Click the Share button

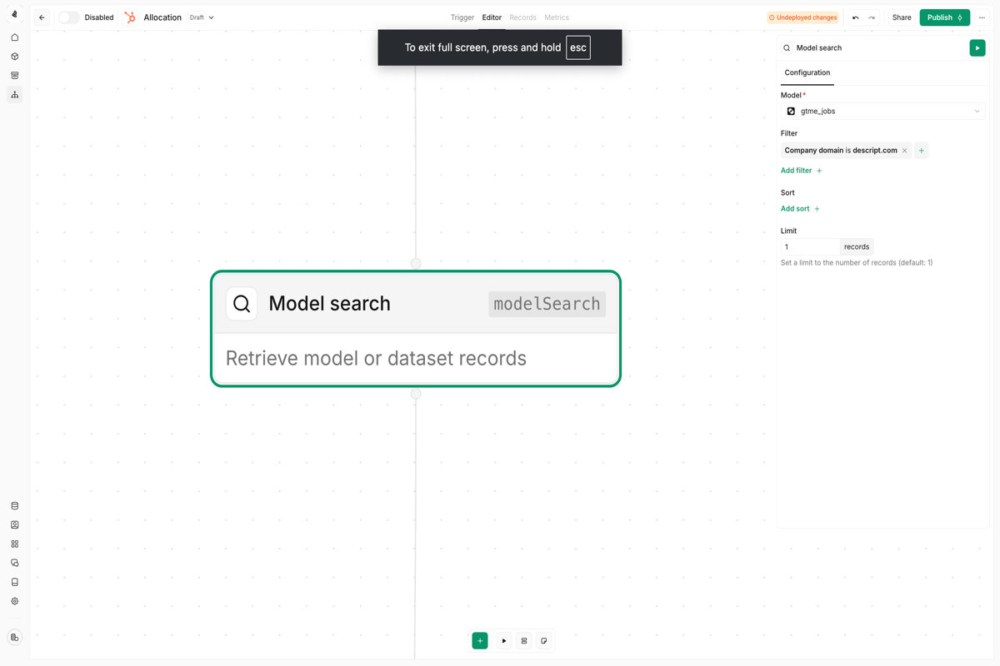(x=902, y=17)
